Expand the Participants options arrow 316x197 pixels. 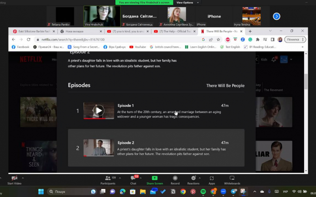click(120, 178)
